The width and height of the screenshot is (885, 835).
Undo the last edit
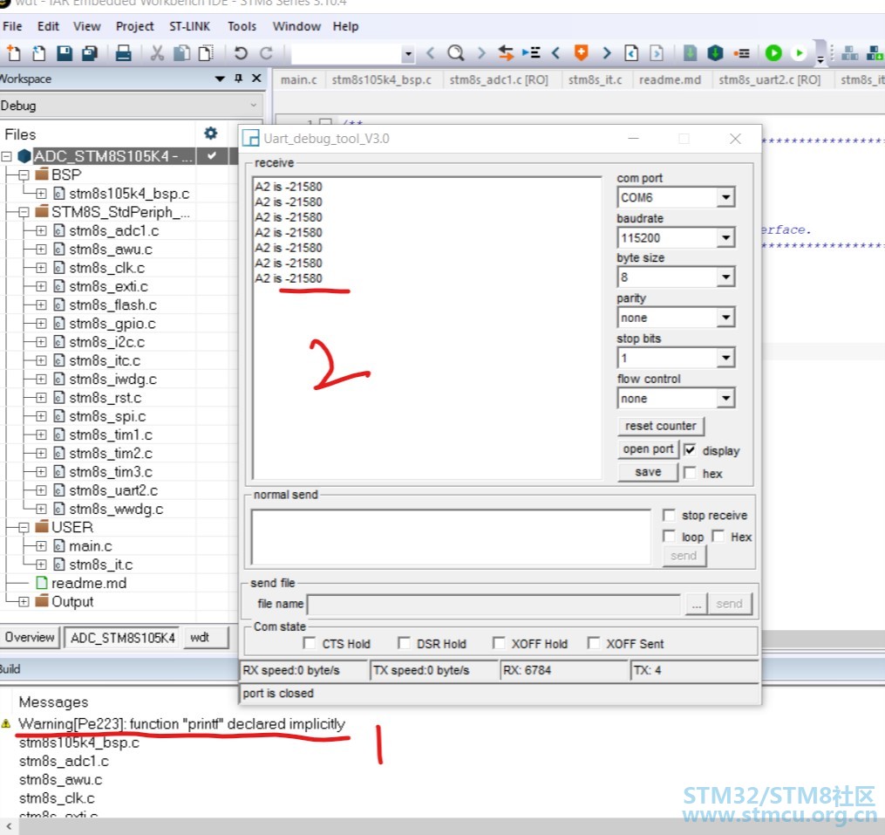(241, 53)
